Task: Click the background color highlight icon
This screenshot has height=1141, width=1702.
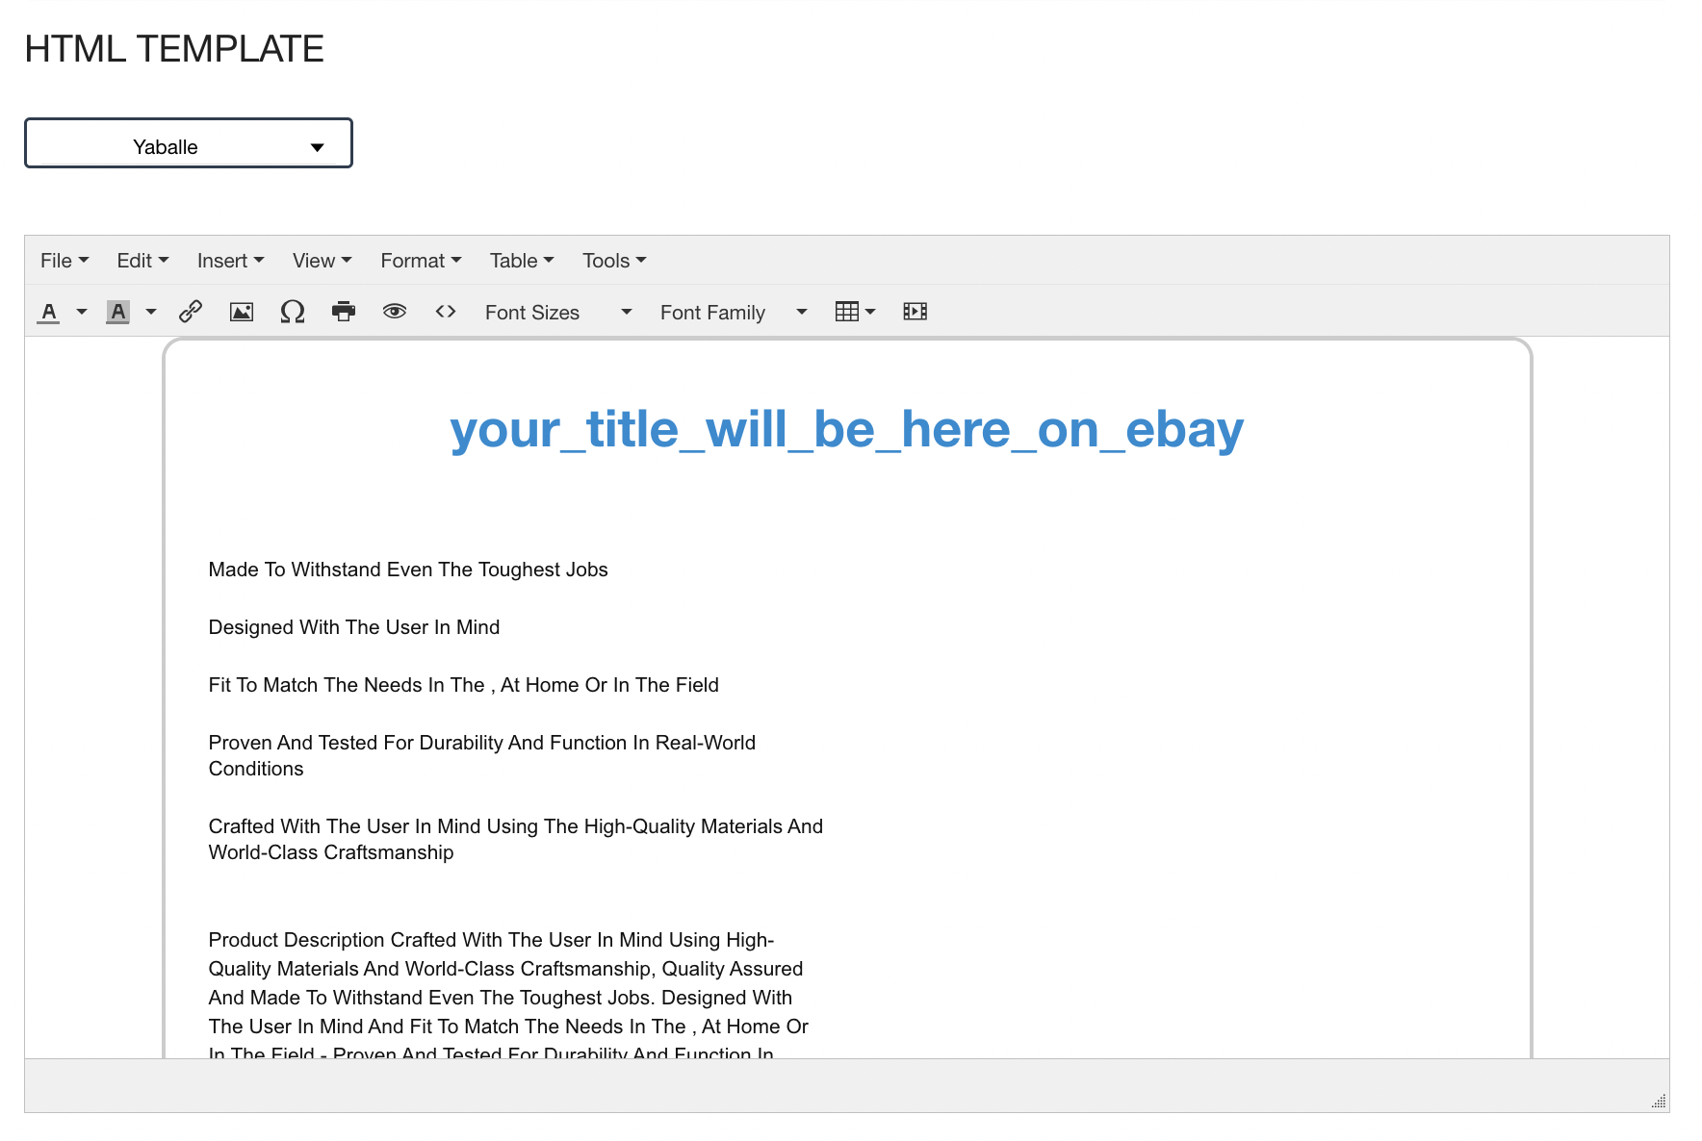Action: (x=117, y=312)
